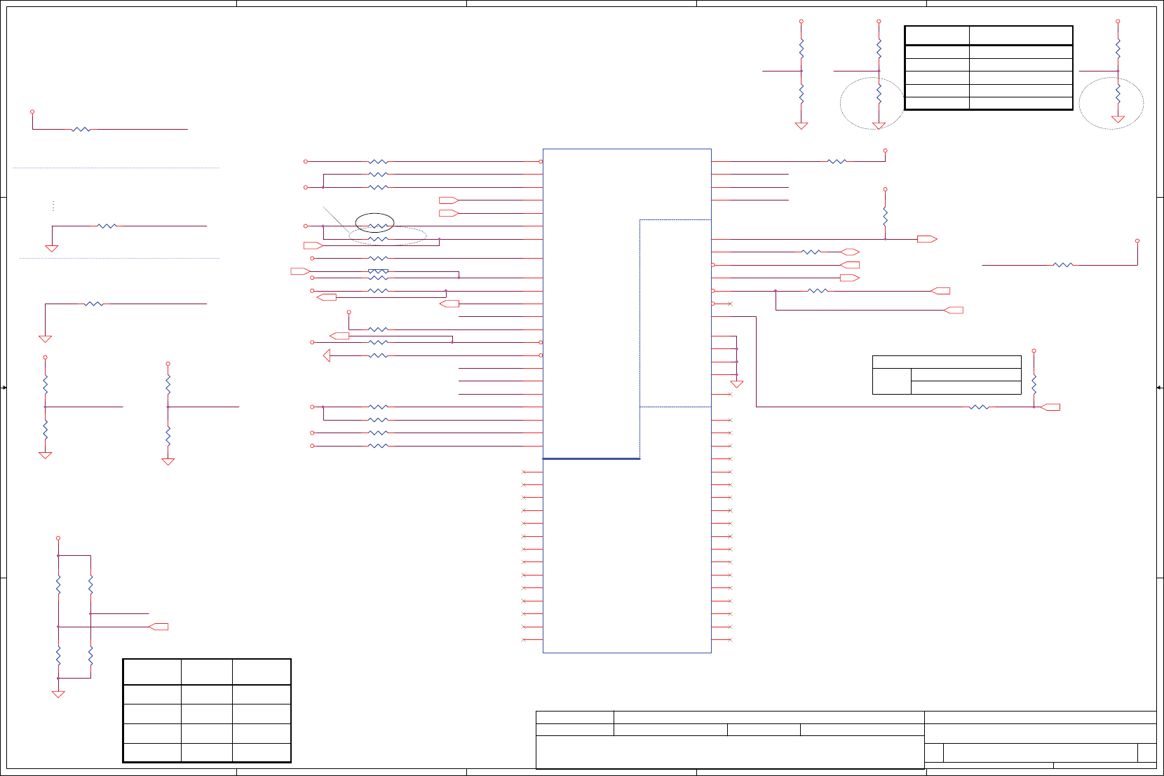Select the resistor drawn with a rectangular box outline
Screen dimensions: 1164x776
pos(378,271)
